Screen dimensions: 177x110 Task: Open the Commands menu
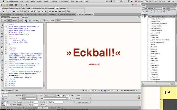(64, 1)
